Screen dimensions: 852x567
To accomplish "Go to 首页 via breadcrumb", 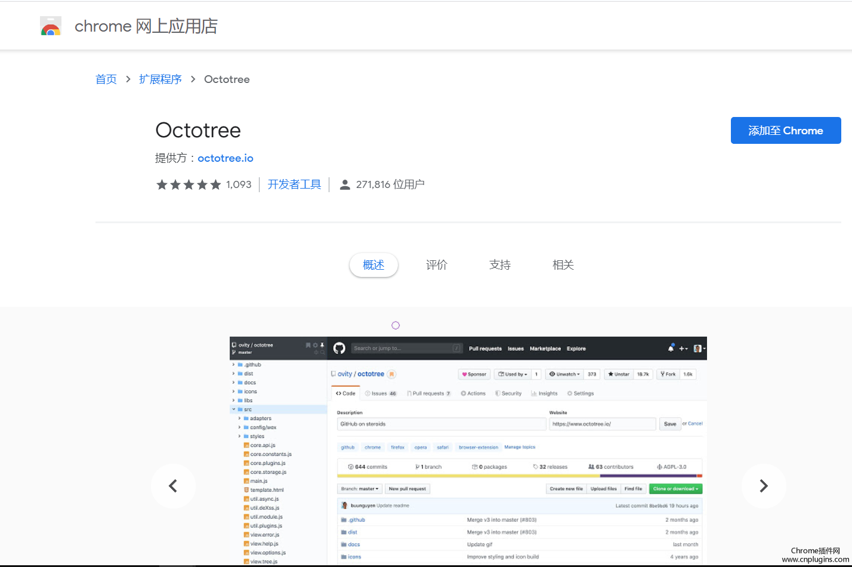I will coord(106,79).
